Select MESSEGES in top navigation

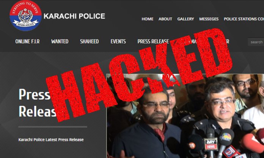(x=209, y=19)
